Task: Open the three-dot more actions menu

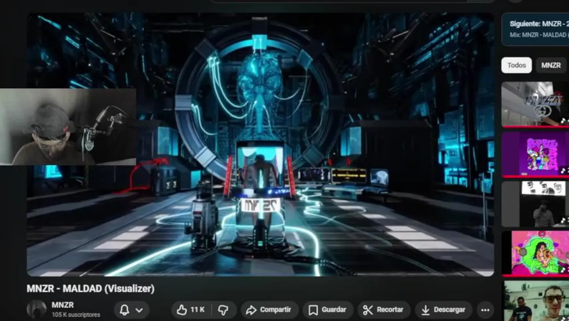Action: (x=485, y=310)
